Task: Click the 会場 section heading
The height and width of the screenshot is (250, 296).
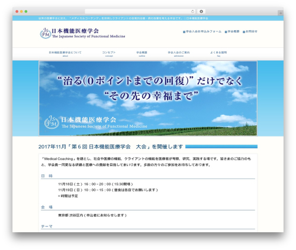Action: [47, 207]
